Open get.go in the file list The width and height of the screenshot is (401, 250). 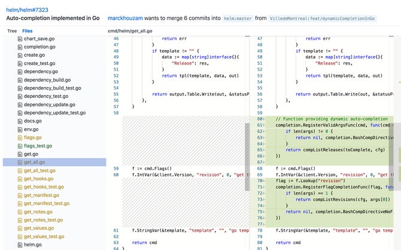coord(31,154)
